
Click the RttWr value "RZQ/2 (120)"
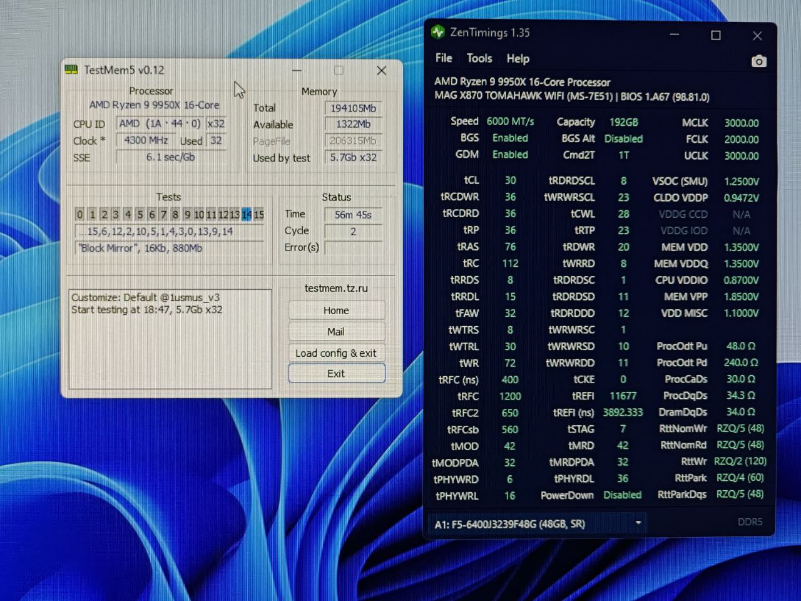[742, 461]
